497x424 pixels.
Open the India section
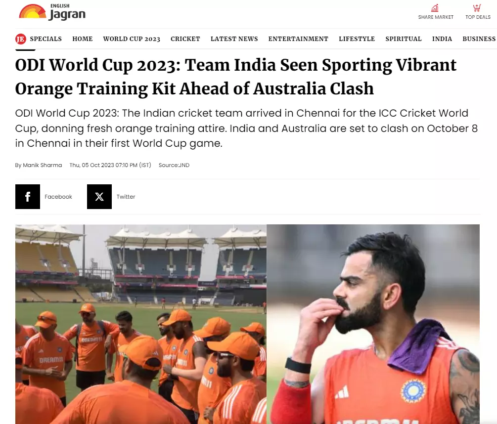(442, 39)
